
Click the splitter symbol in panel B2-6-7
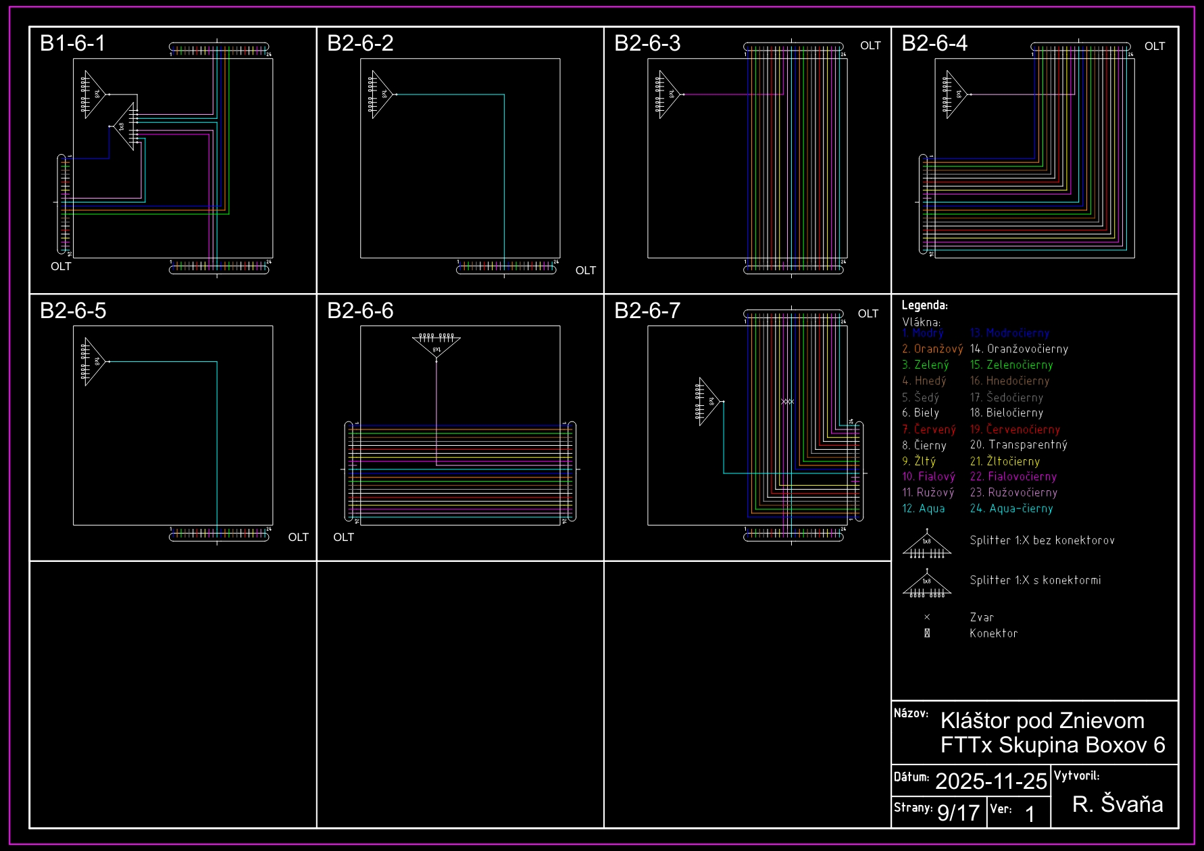pyautogui.click(x=709, y=401)
